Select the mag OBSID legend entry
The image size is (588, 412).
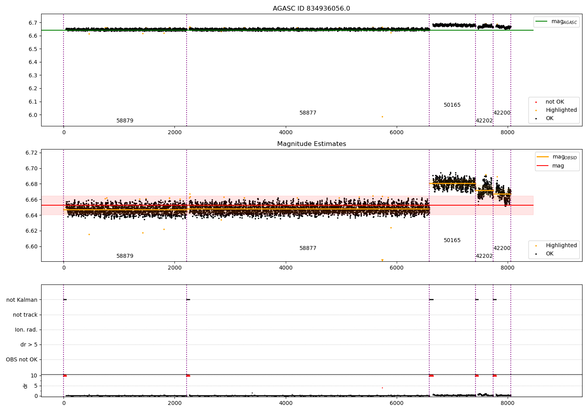pos(557,157)
